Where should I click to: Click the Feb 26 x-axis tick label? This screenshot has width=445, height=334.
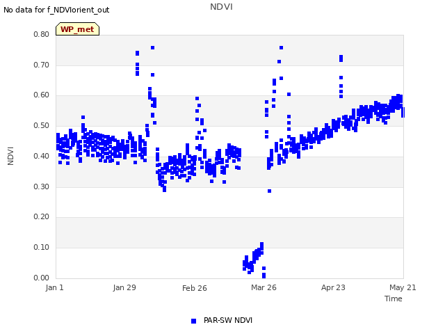195,288
